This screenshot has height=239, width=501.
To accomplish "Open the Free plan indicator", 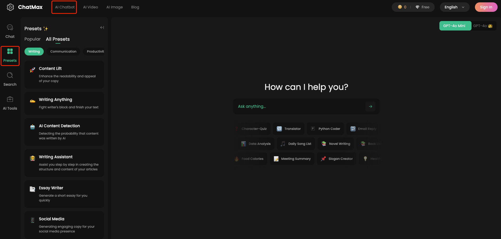I will point(423,7).
